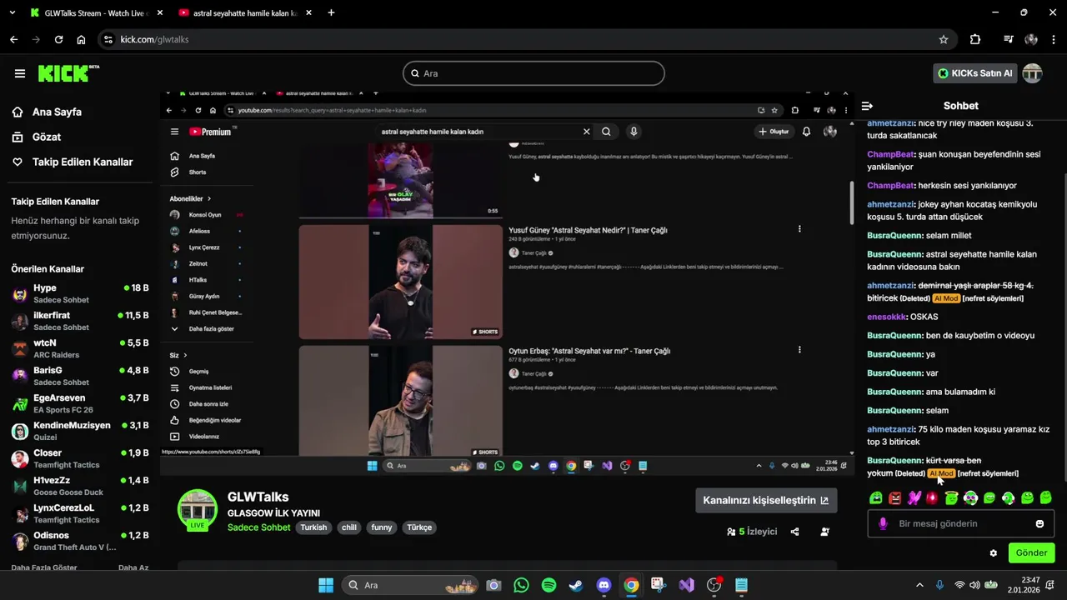Show hidden system tray icons
1067x600 pixels.
919,585
